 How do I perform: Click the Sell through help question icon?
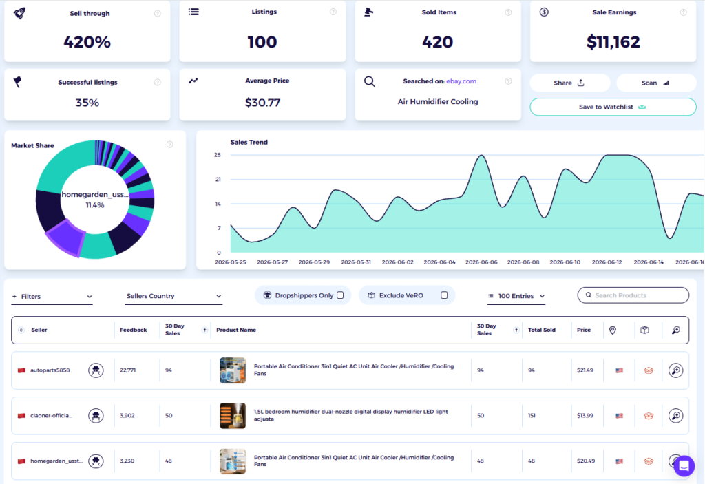[x=158, y=14]
